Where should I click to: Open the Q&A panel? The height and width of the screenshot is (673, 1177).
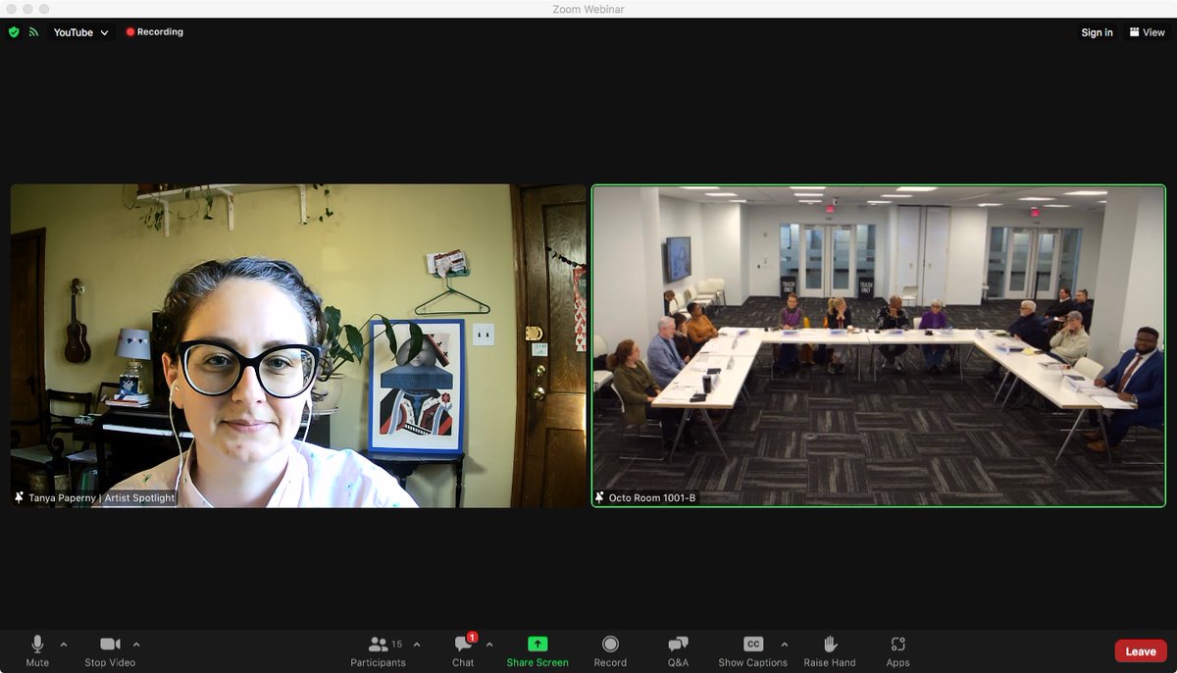pyautogui.click(x=678, y=650)
